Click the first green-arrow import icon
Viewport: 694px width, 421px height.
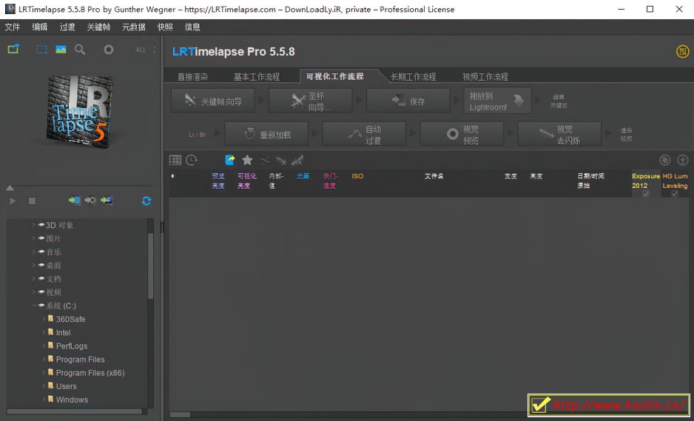point(74,201)
